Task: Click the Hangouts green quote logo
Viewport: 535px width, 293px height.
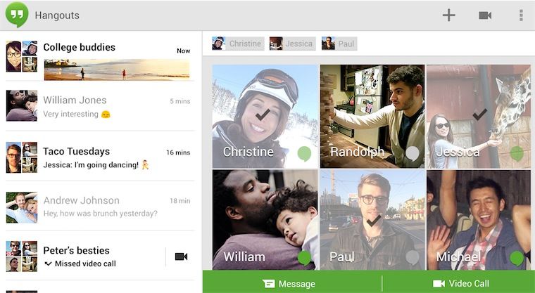Action: tap(17, 15)
